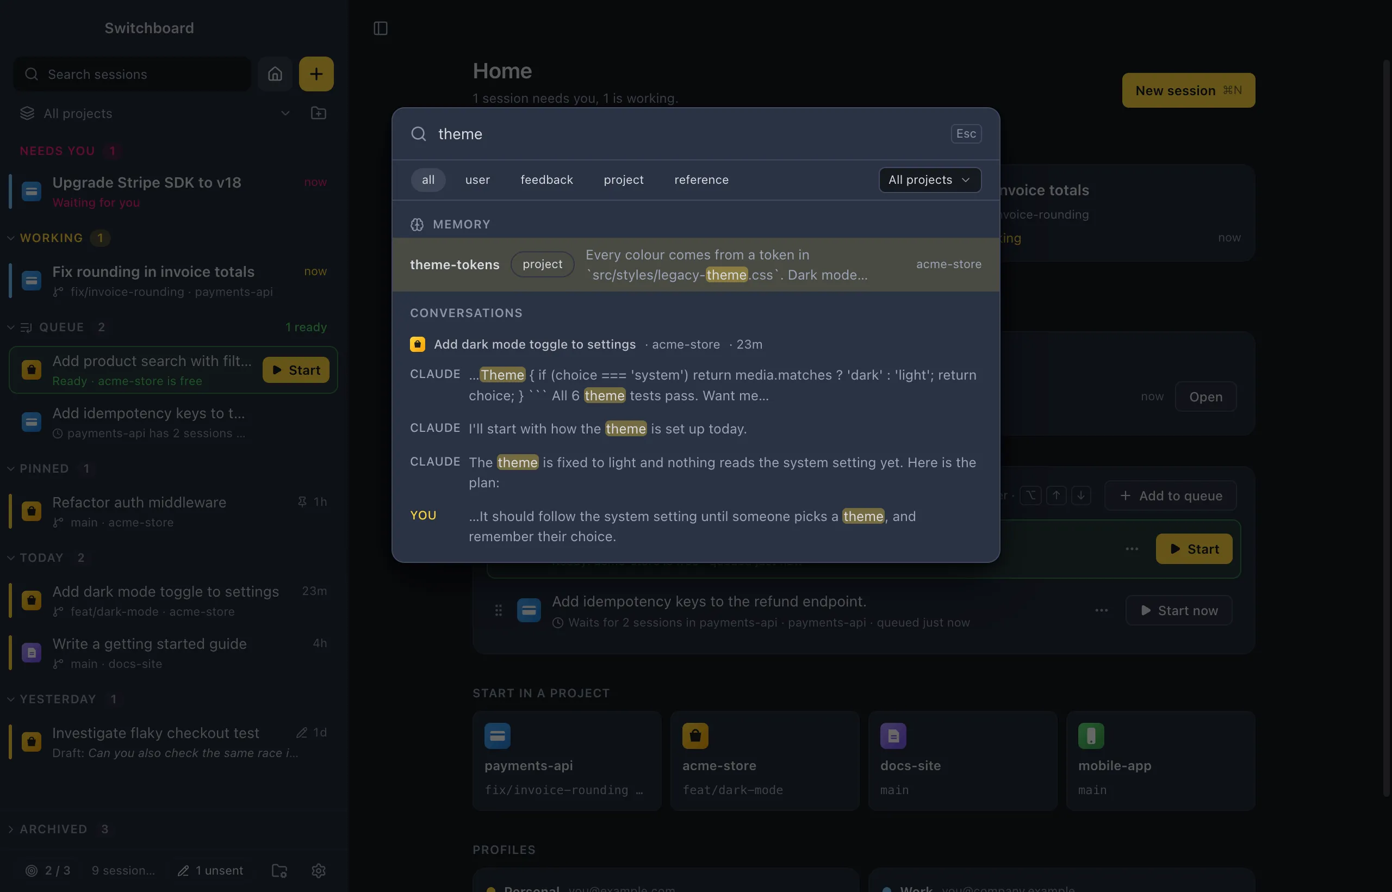
Task: Click the Esc button in search dialog
Action: pyautogui.click(x=966, y=134)
